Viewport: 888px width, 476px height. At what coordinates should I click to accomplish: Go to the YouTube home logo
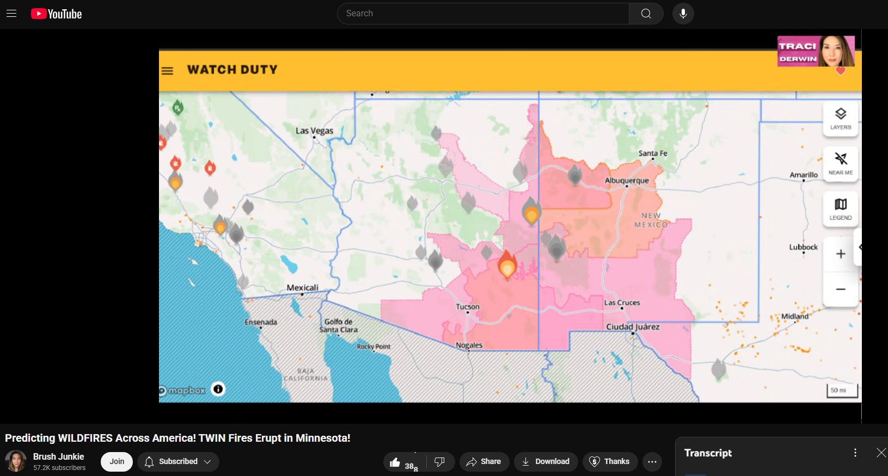tap(57, 14)
